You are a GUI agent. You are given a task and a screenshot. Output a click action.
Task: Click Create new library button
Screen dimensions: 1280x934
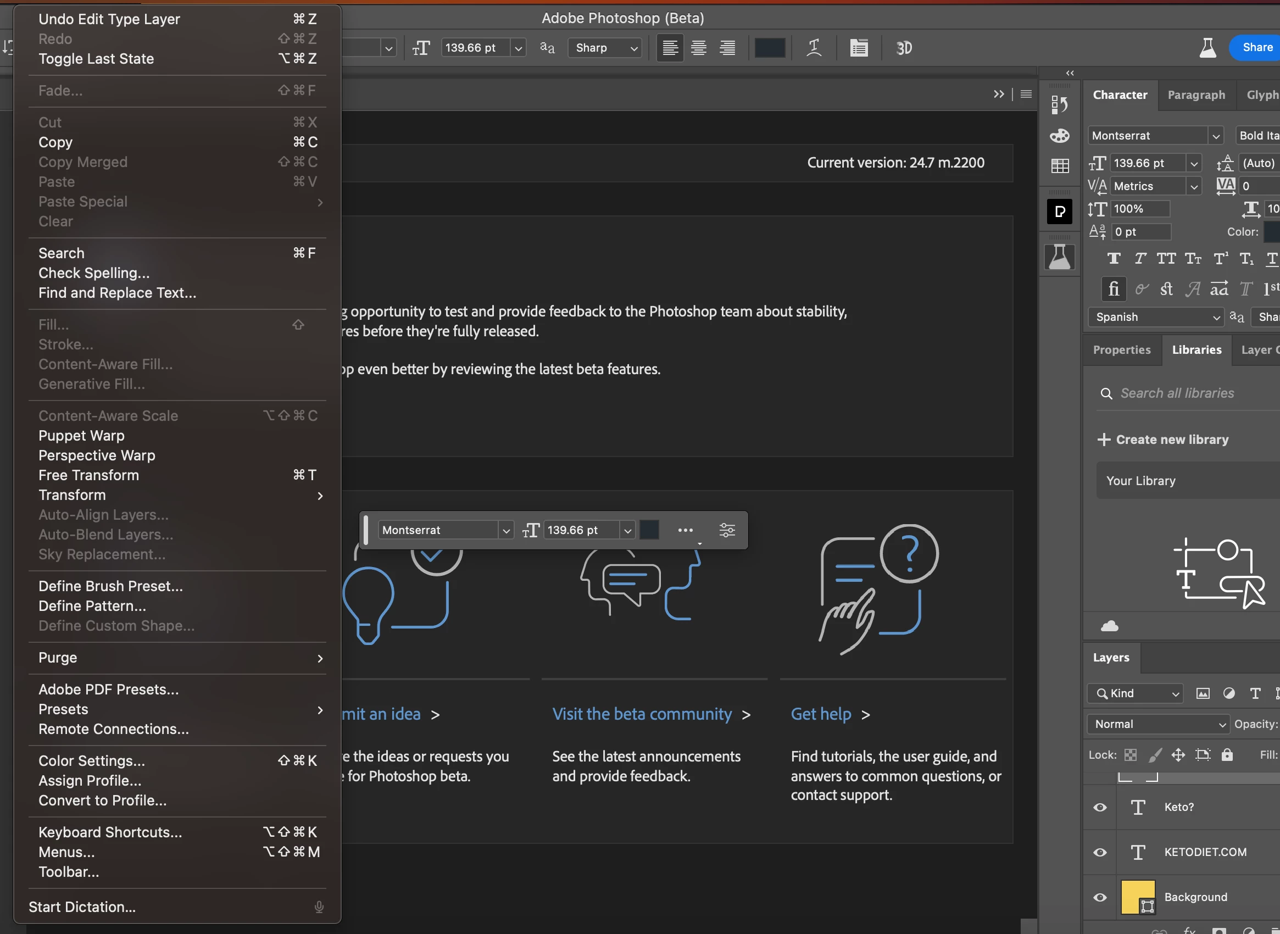tap(1164, 440)
